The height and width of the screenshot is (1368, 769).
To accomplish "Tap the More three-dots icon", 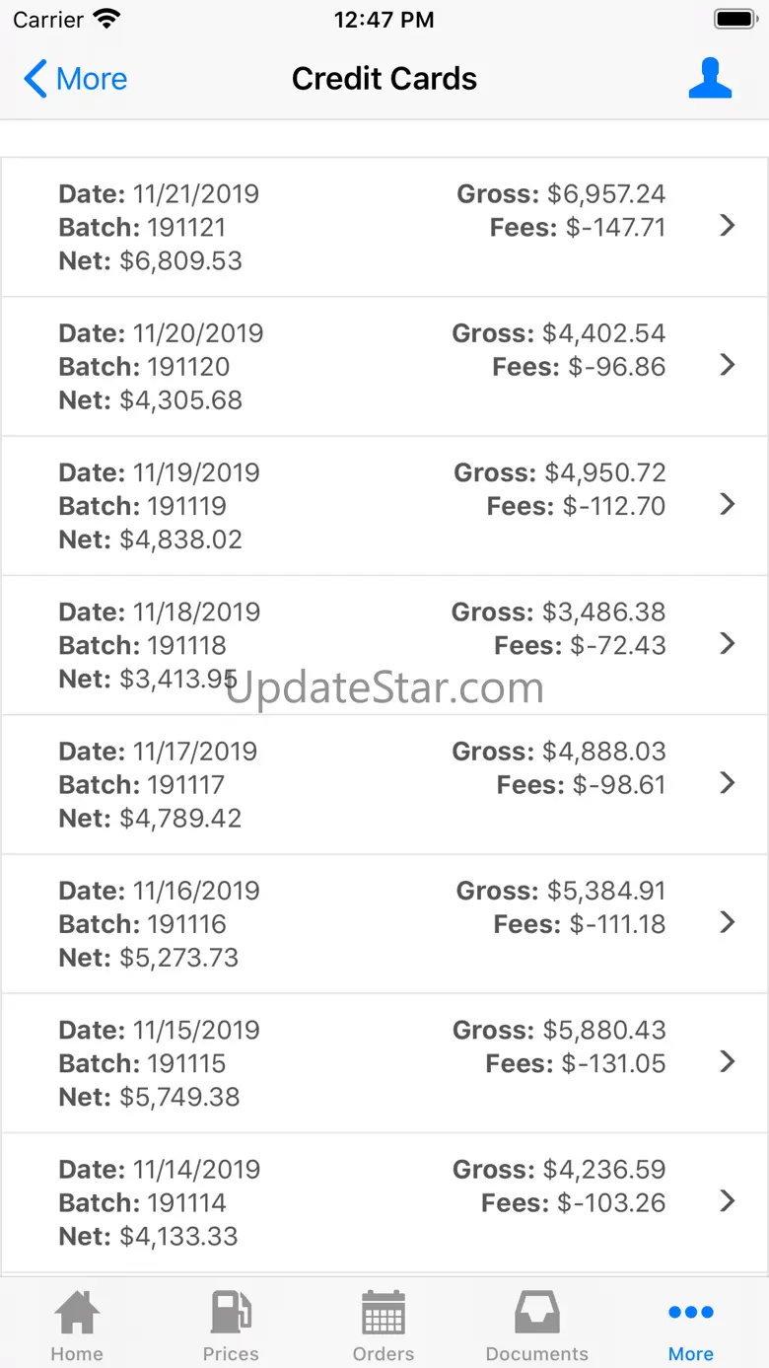I will (x=690, y=1312).
